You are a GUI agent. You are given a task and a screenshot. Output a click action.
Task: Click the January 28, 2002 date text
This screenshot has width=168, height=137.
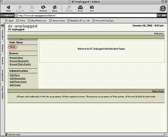[x=148, y=26]
